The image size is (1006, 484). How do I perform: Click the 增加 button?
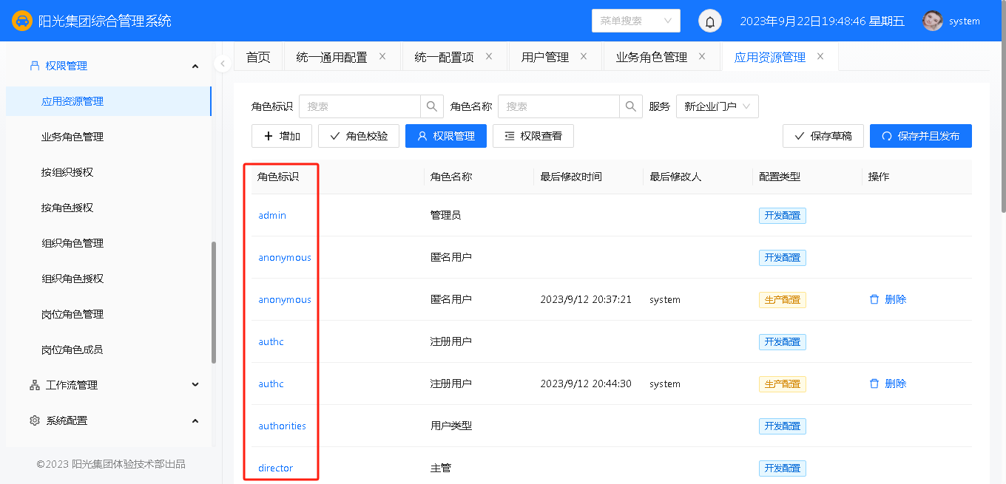click(281, 136)
